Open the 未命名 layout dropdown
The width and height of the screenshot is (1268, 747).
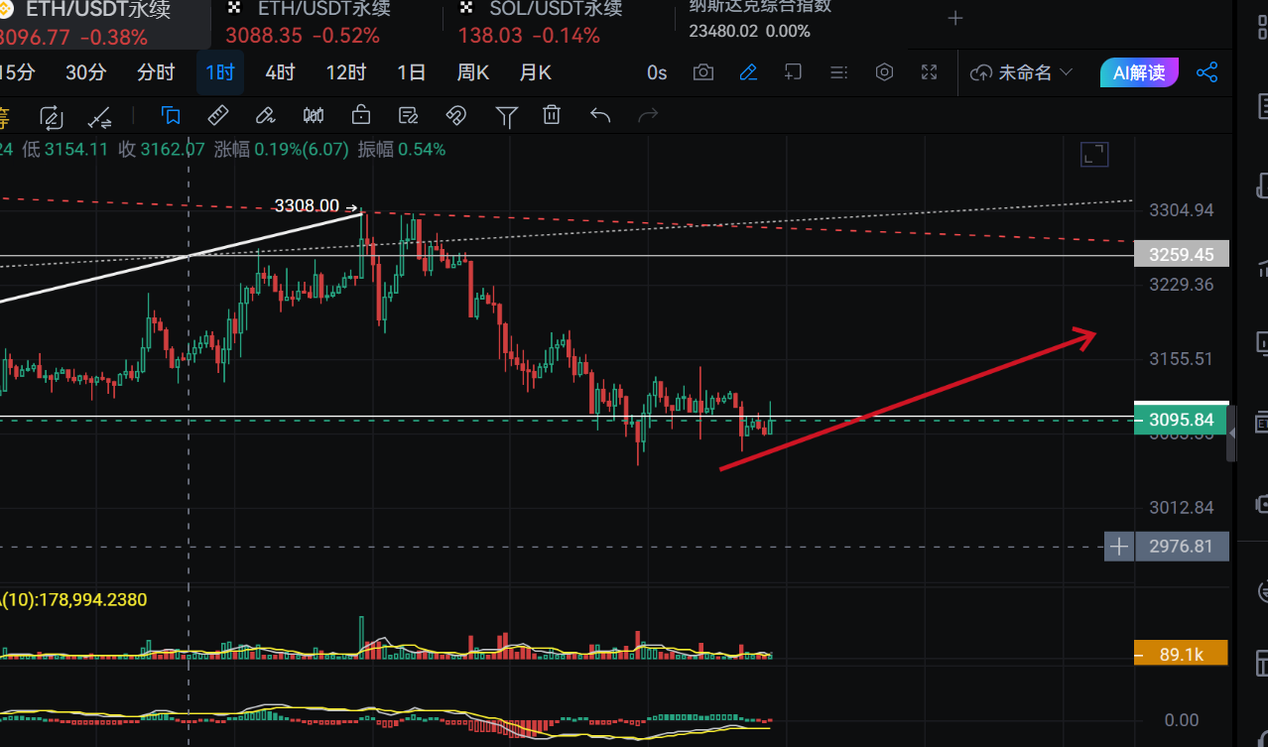[x=1022, y=72]
